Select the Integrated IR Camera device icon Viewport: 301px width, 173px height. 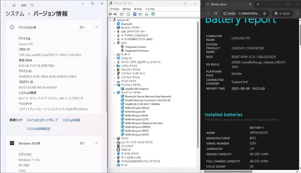[x=122, y=51]
